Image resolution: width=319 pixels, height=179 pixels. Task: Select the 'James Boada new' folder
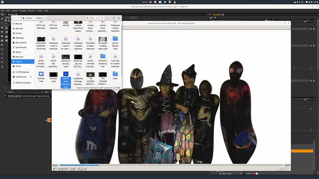pyautogui.click(x=115, y=43)
